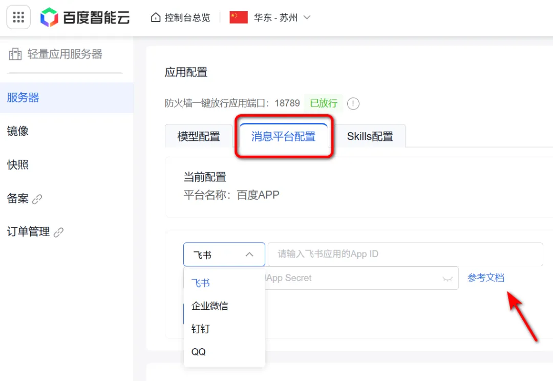Expand the 华东 - 苏州 region chevron
The width and height of the screenshot is (553, 381).
(307, 17)
